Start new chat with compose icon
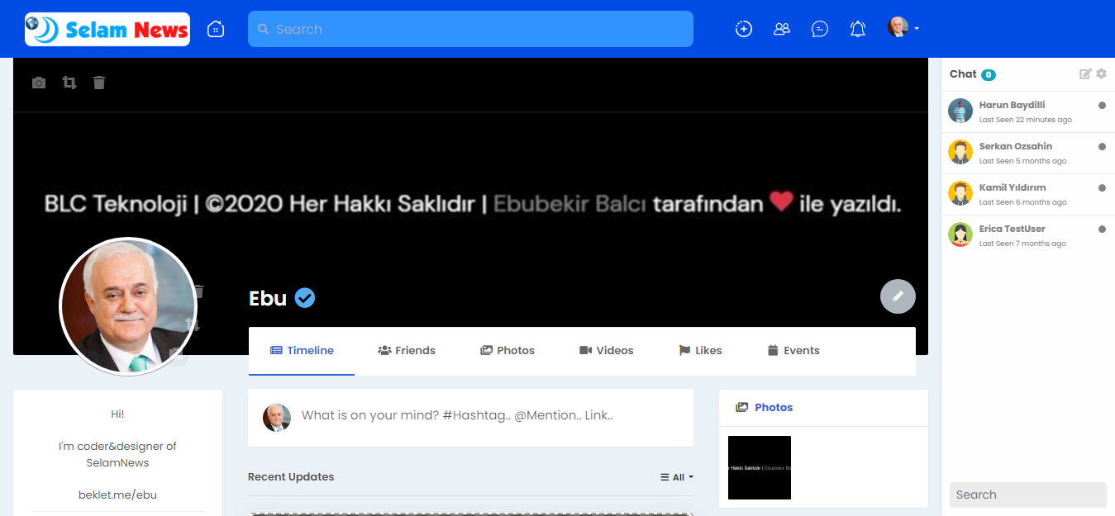This screenshot has height=516, width=1115. [1085, 73]
